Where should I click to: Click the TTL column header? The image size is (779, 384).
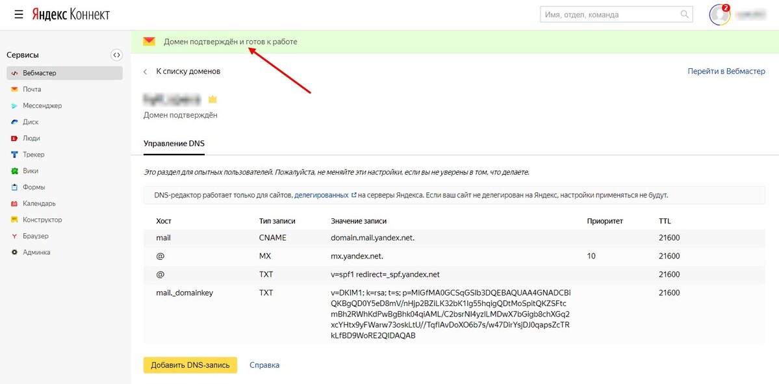665,221
